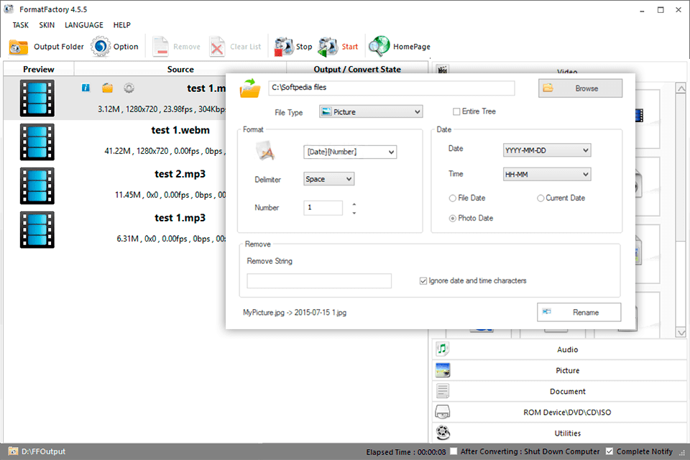The width and height of the screenshot is (690, 460).
Task: Toggle the Entire Tree checkbox
Action: [456, 111]
